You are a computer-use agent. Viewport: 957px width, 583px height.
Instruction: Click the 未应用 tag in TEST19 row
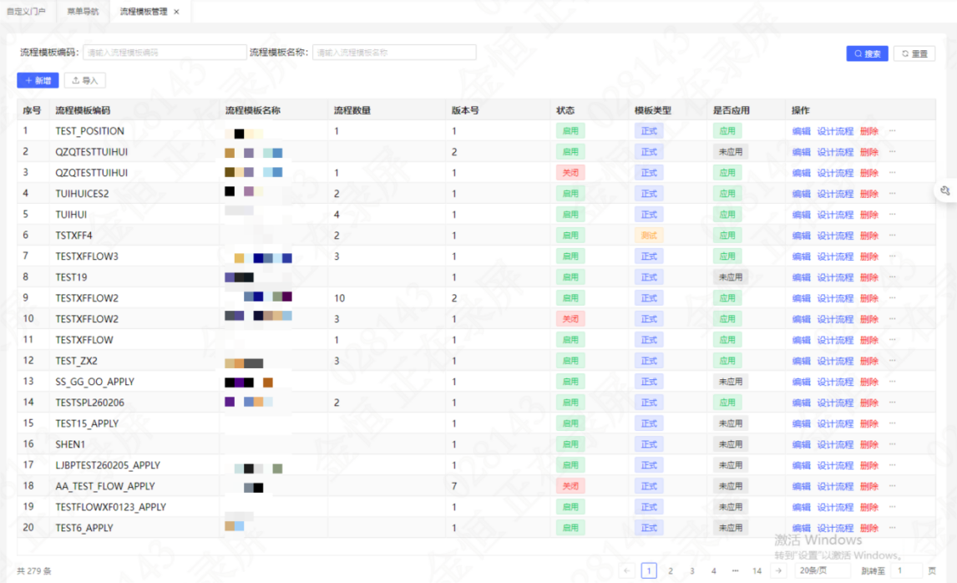(x=730, y=277)
